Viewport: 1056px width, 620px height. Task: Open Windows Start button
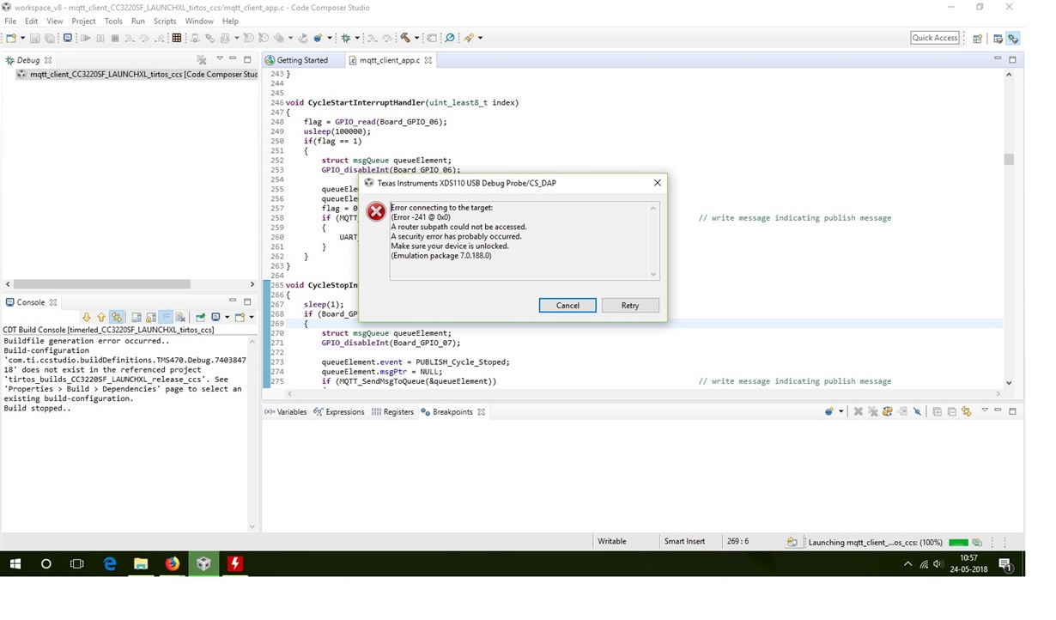[15, 564]
